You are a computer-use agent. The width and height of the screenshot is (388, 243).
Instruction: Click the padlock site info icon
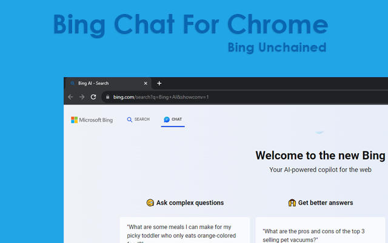(108, 97)
